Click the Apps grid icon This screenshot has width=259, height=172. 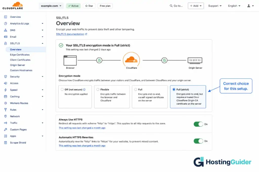point(6,136)
